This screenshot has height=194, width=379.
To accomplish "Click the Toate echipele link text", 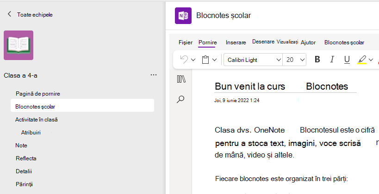I will [35, 14].
